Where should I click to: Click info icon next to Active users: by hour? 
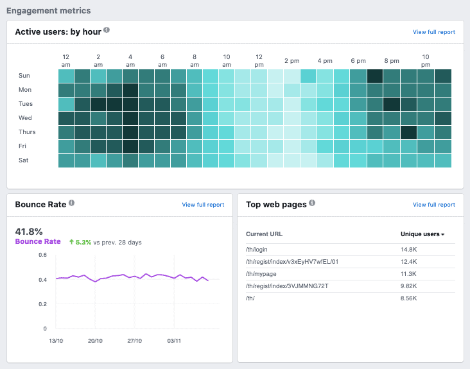(107, 30)
